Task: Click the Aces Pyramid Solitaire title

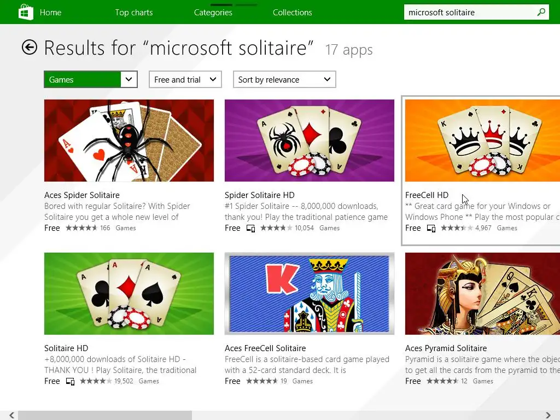Action: (446, 348)
